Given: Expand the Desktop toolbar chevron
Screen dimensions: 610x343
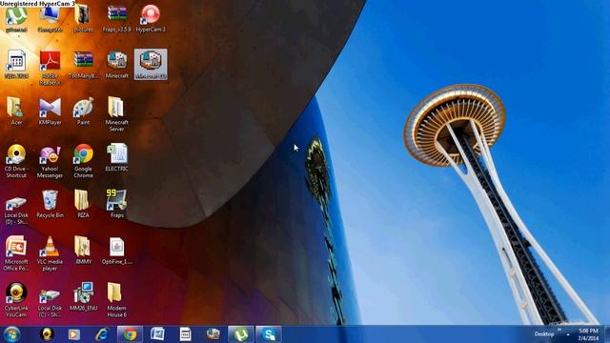Looking at the screenshot, I should coord(559,331).
